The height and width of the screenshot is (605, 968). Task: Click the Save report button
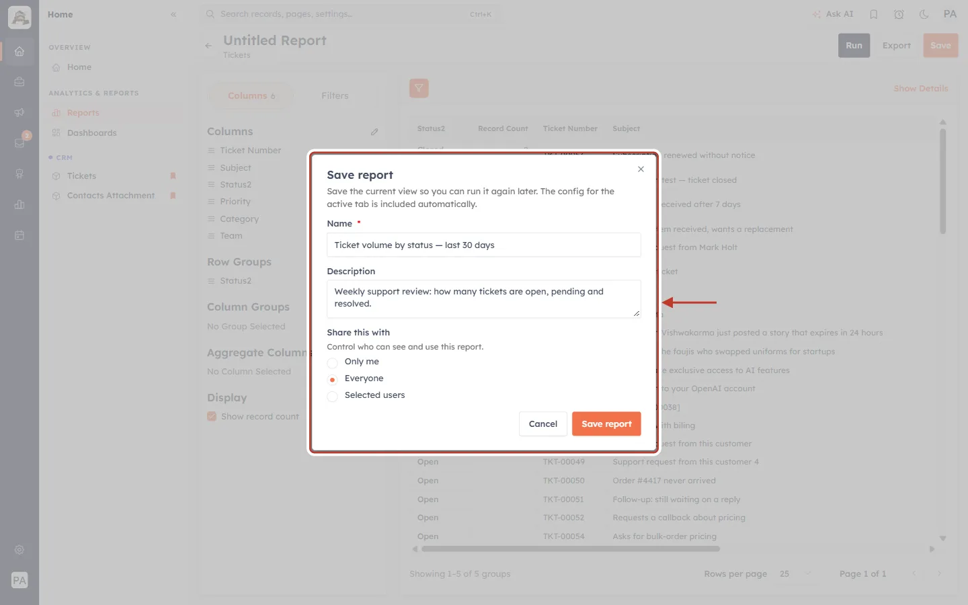pos(606,424)
